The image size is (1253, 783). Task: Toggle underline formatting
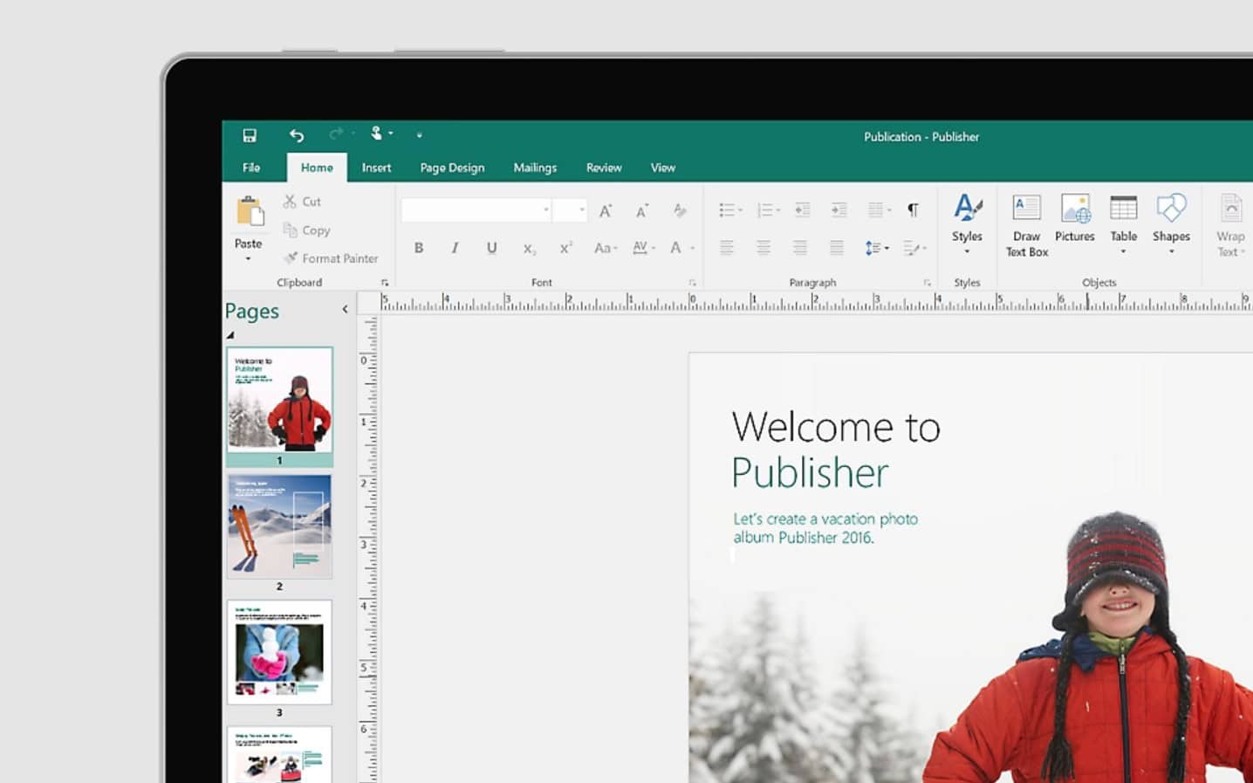pyautogui.click(x=492, y=248)
